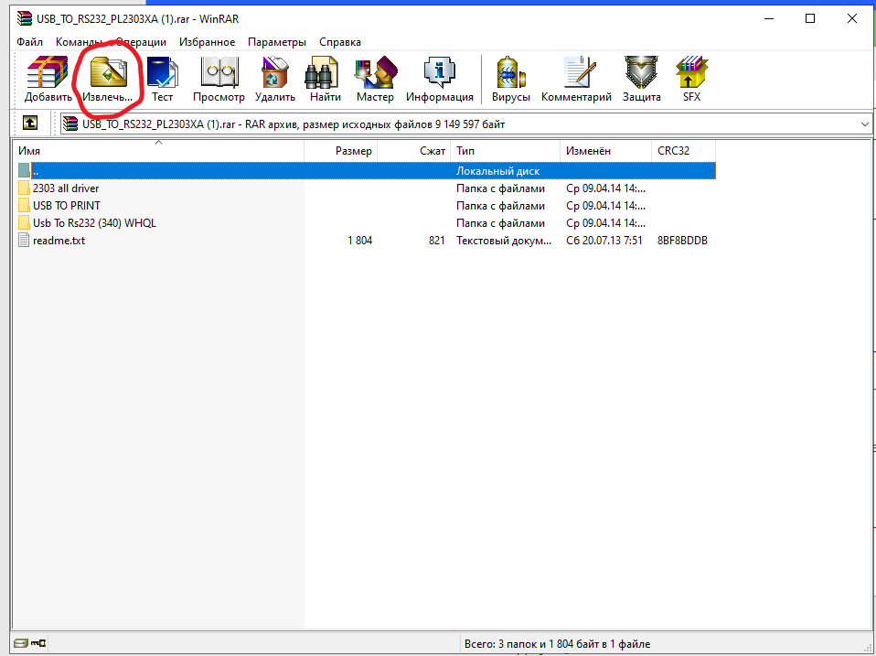Select the USB TO PRINT folder icon
This screenshot has width=876, height=656.
tap(24, 205)
